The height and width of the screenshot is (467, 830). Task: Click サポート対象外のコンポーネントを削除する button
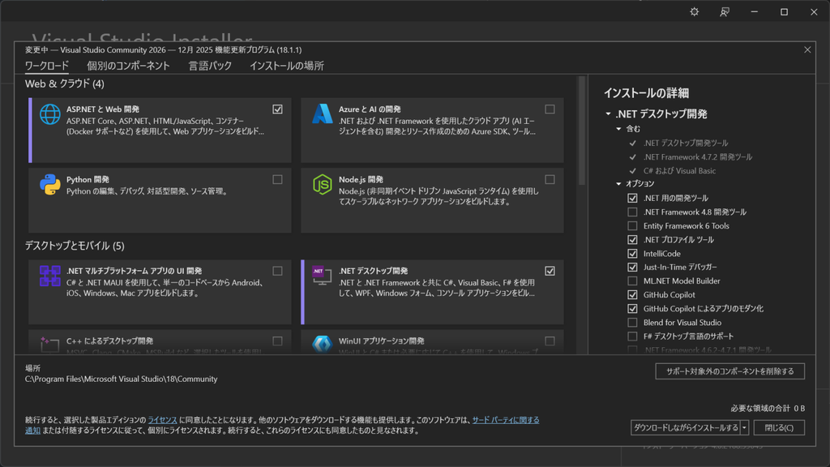point(730,371)
